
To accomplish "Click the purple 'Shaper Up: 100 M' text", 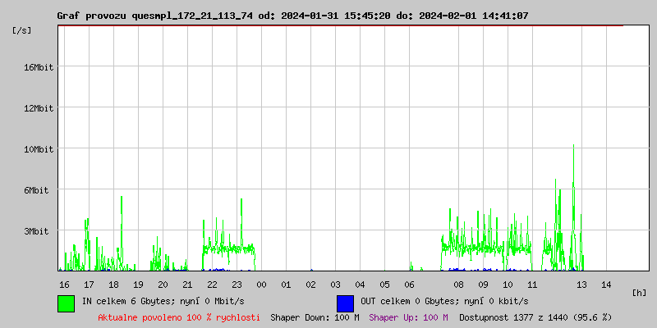I will pos(408,317).
